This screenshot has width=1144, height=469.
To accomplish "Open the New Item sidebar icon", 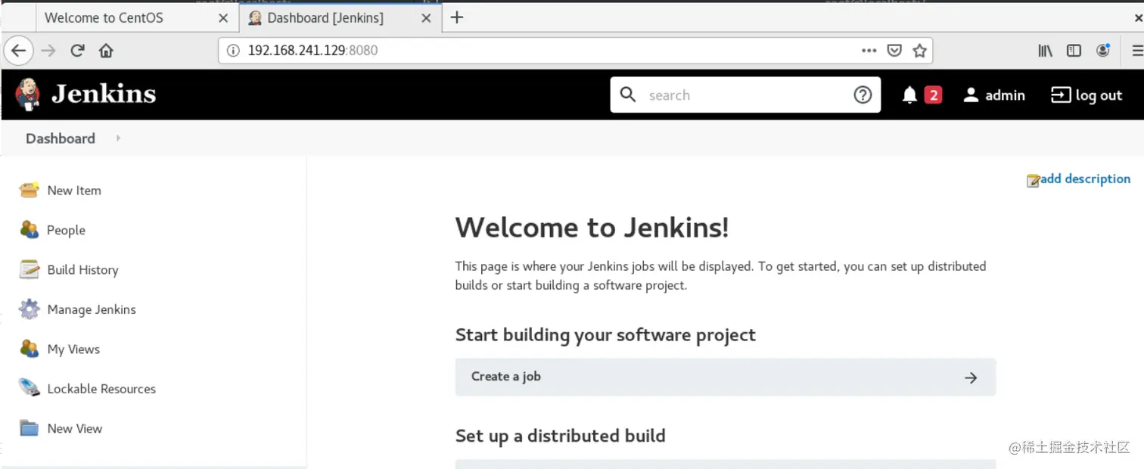I will coord(29,191).
